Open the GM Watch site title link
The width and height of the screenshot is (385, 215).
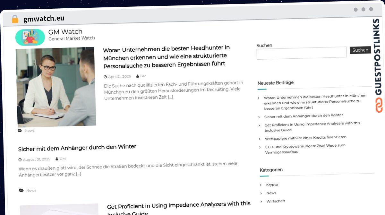pos(65,31)
